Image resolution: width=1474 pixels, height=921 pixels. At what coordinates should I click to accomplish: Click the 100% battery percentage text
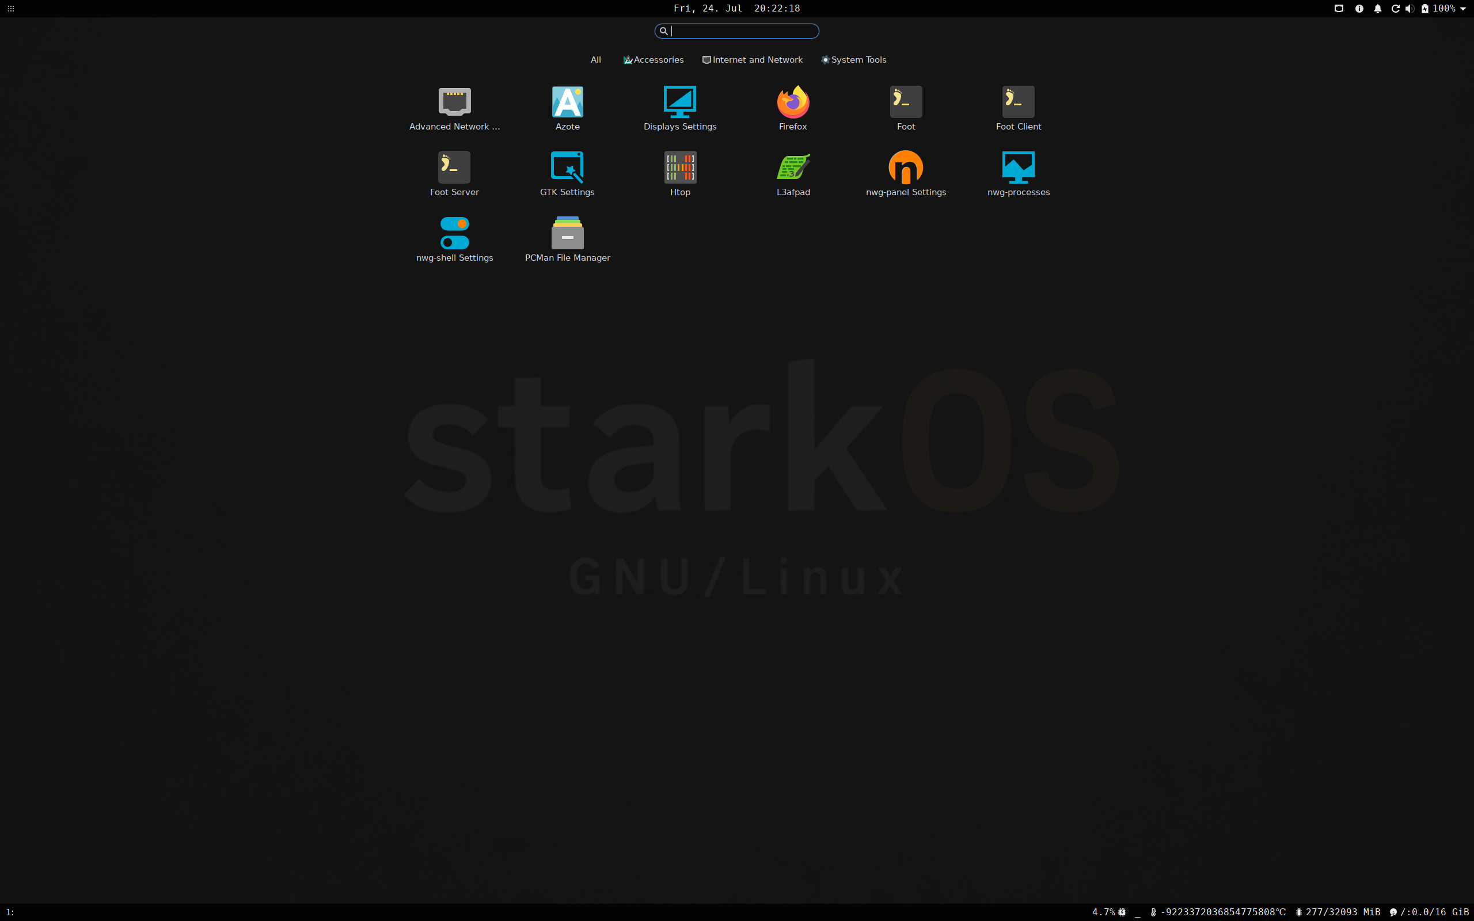[x=1443, y=9]
